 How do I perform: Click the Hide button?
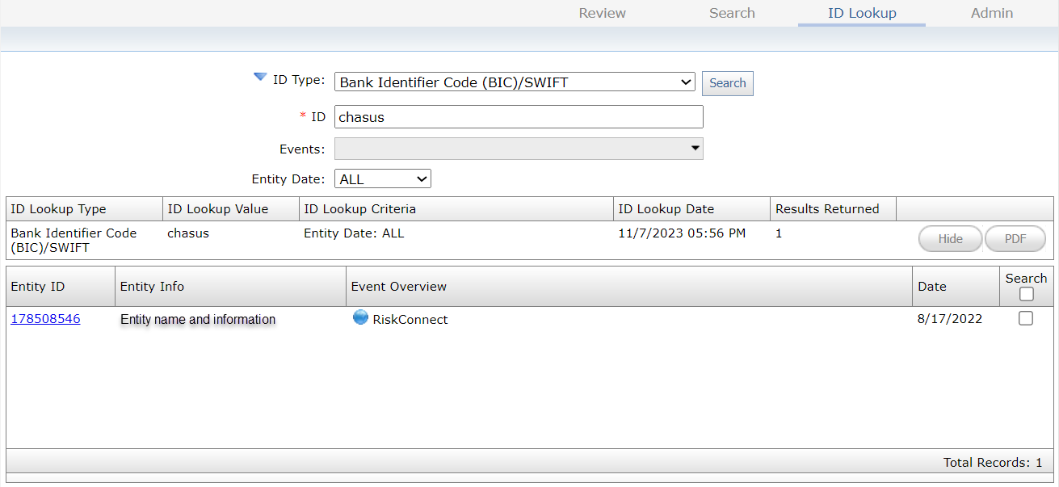pos(950,239)
